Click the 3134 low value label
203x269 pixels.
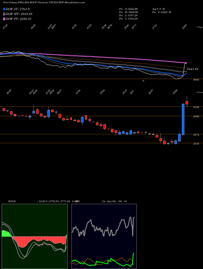click(x=78, y=92)
